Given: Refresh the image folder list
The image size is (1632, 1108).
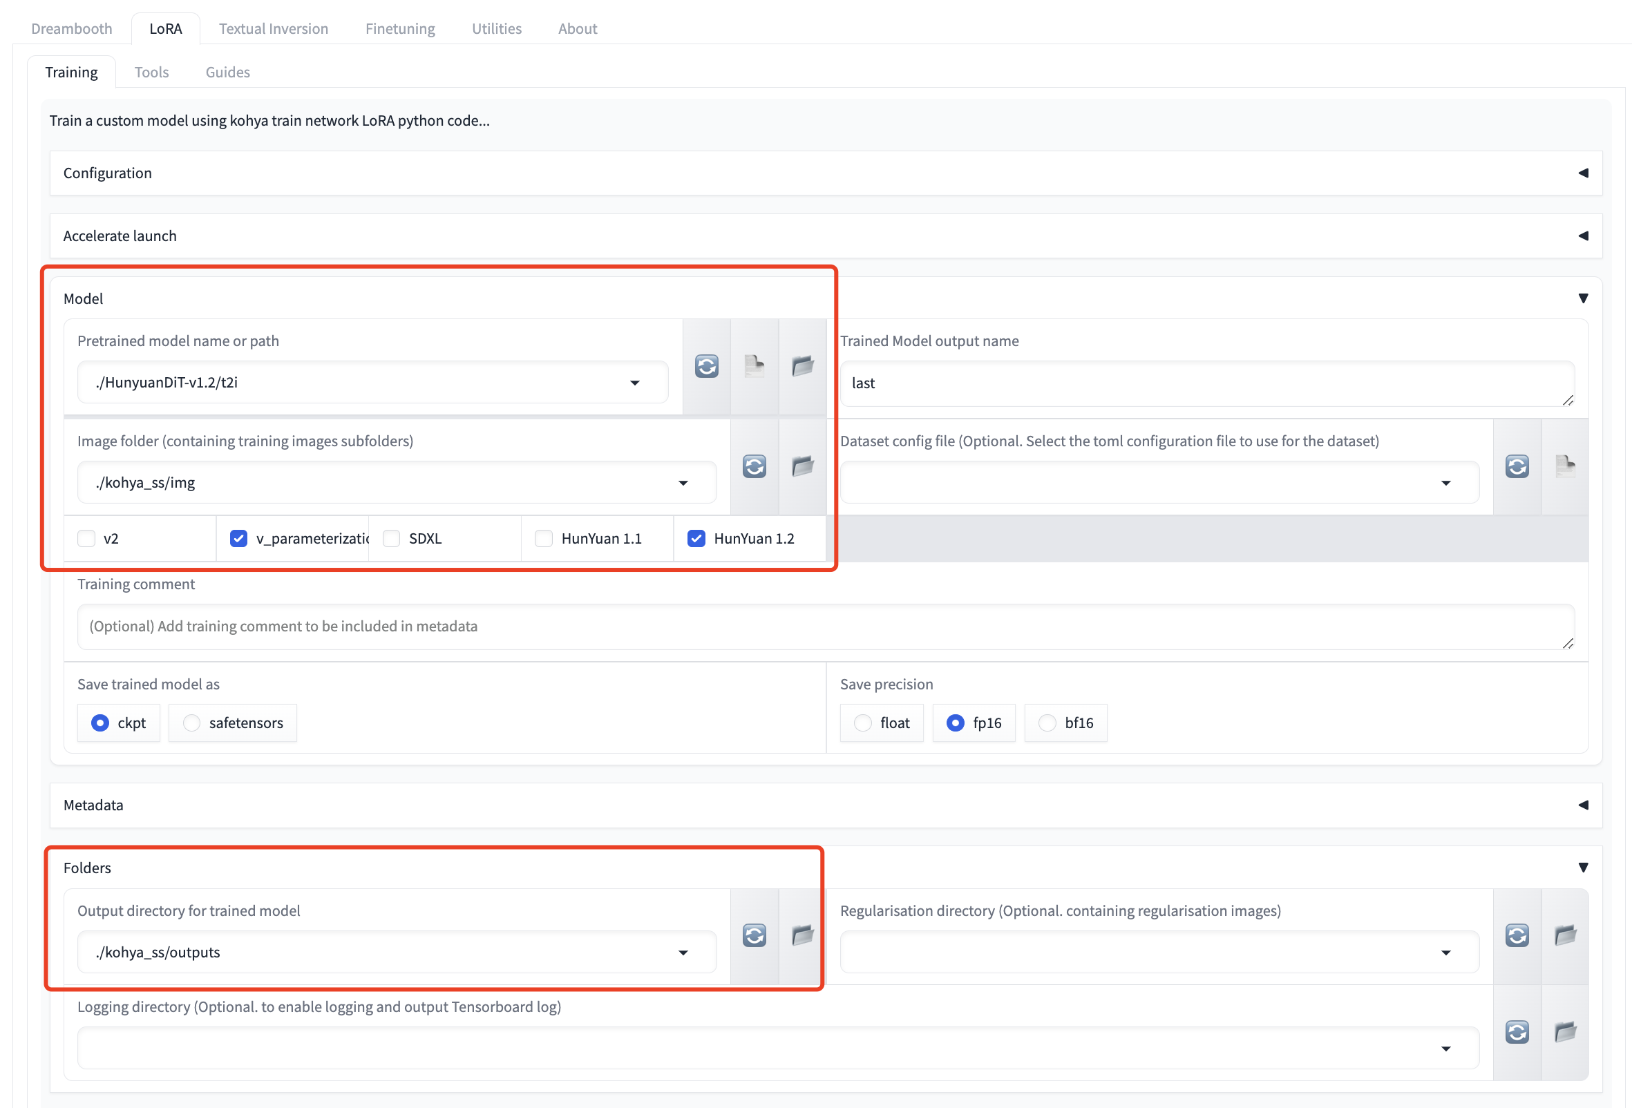Looking at the screenshot, I should point(755,466).
